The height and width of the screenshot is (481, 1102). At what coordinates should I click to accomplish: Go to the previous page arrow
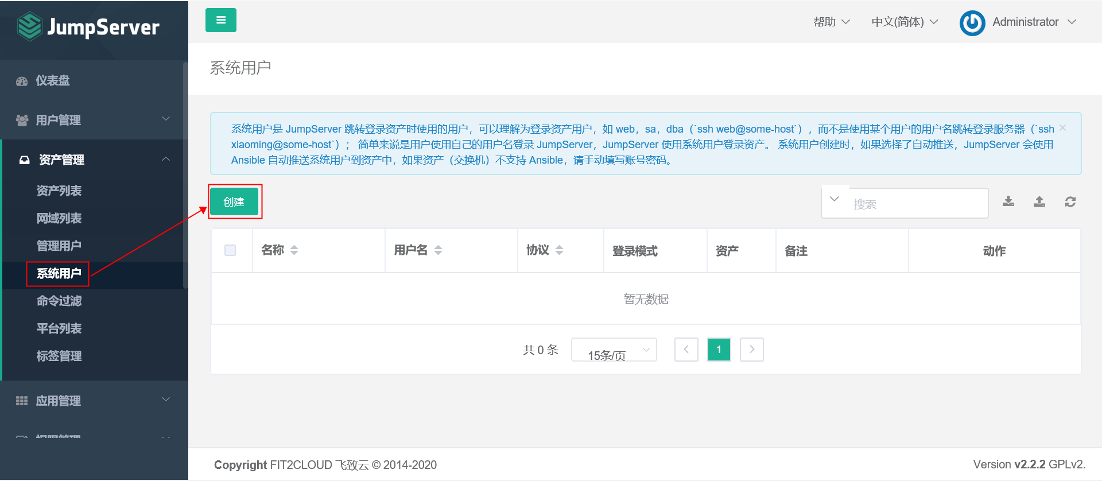tap(686, 350)
